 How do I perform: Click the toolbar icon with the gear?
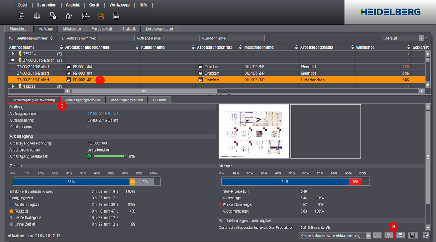tap(53, 16)
